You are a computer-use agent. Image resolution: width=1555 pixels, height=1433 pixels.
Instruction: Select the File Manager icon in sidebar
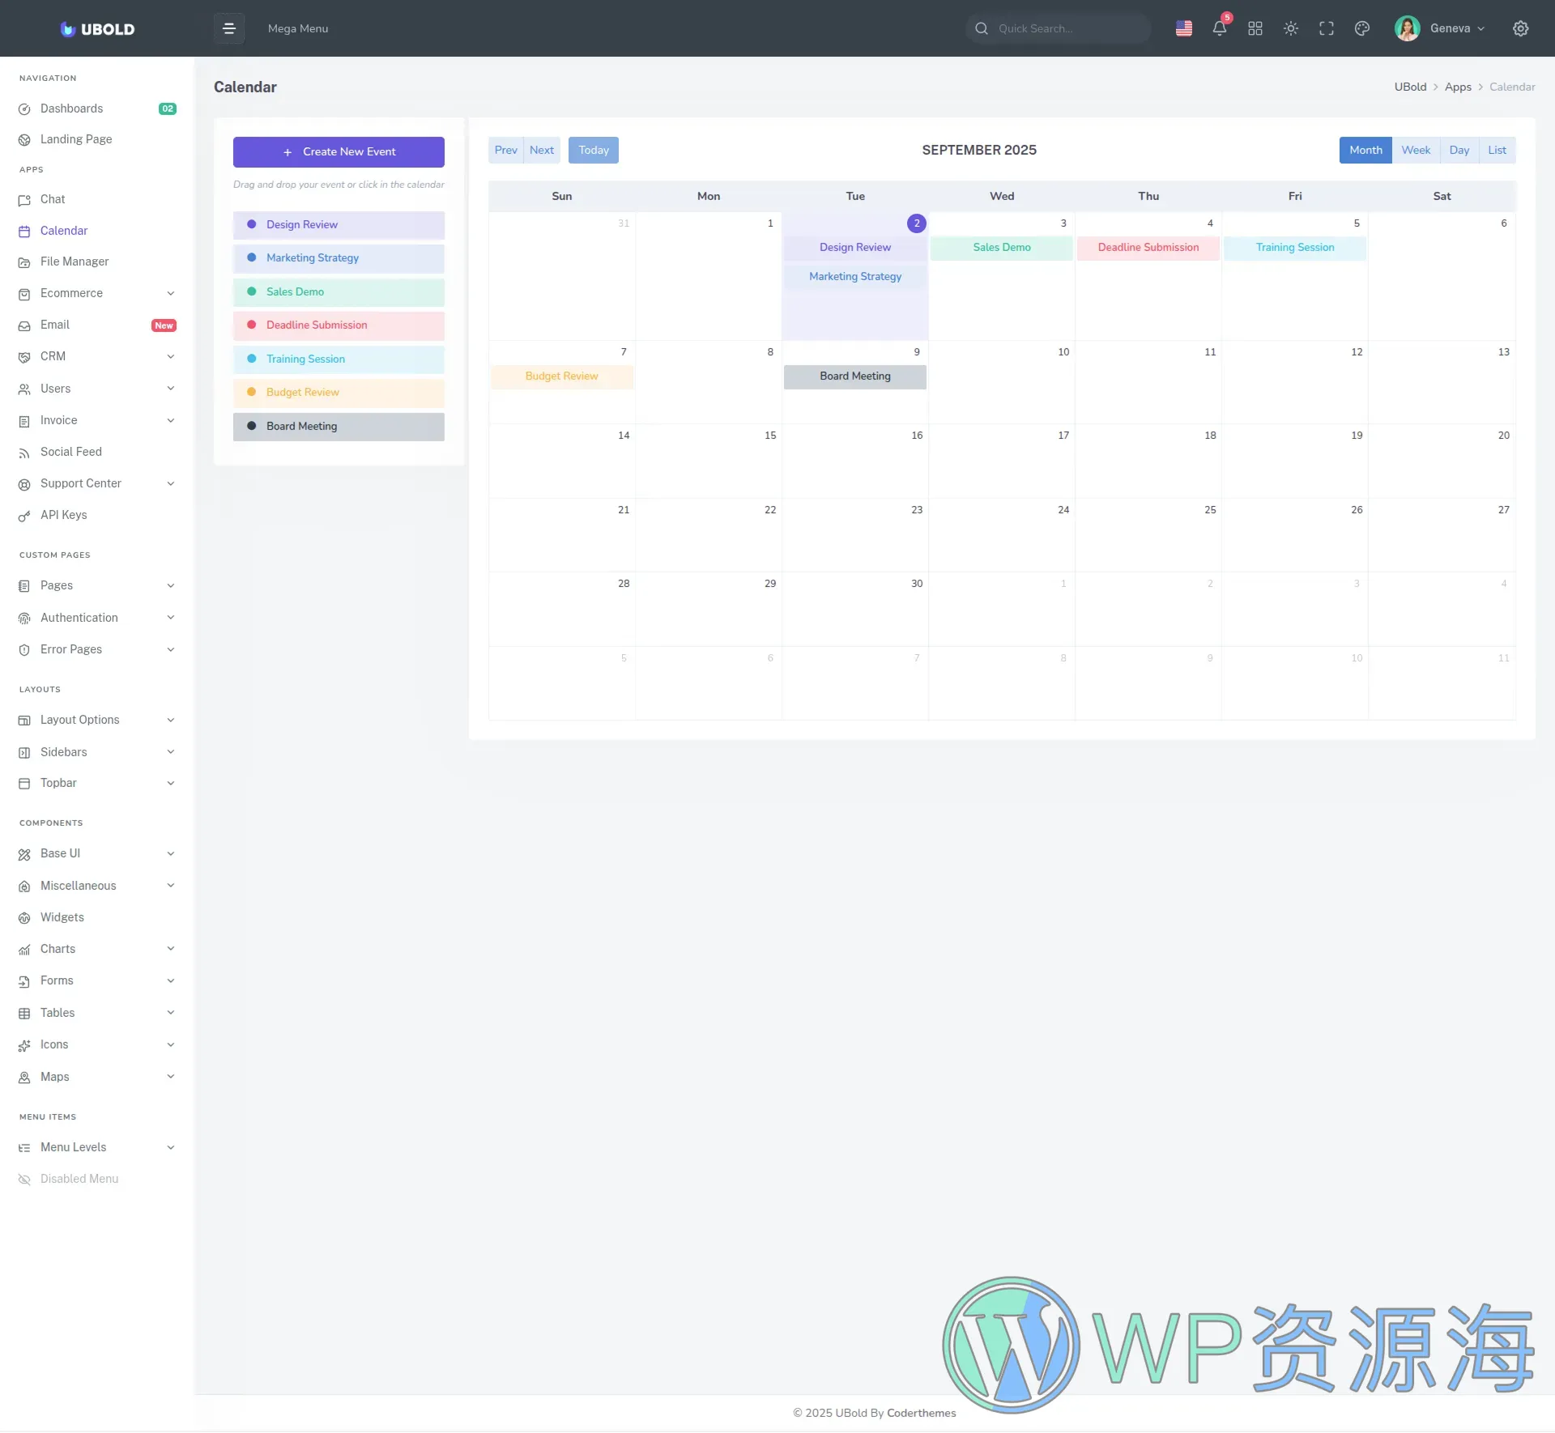(24, 262)
